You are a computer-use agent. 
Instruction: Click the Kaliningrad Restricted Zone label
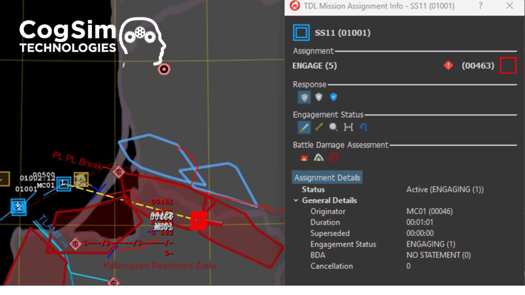pos(160,265)
